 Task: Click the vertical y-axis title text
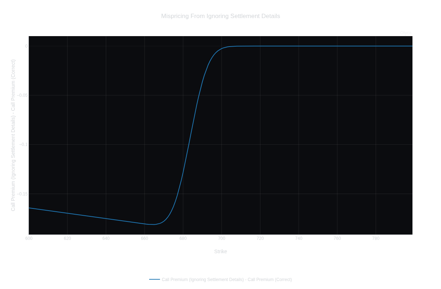tap(13, 135)
